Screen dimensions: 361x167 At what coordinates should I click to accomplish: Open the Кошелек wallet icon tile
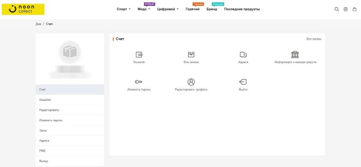coord(139,54)
